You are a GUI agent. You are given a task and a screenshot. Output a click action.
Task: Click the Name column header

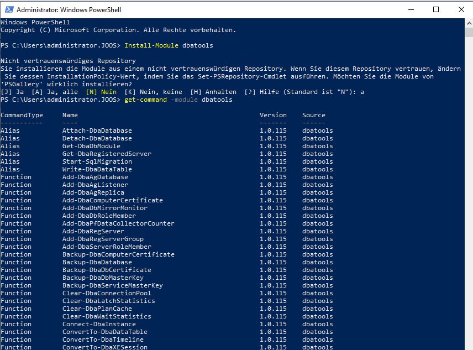[70, 115]
